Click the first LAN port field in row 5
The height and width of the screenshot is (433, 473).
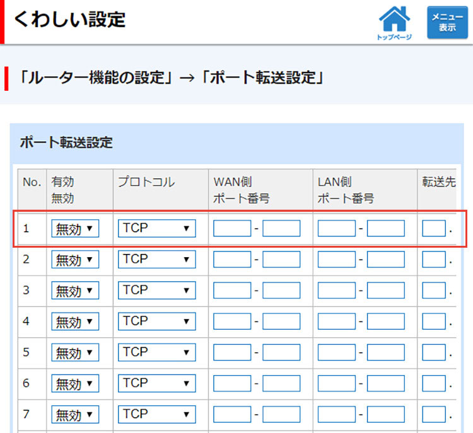point(336,352)
